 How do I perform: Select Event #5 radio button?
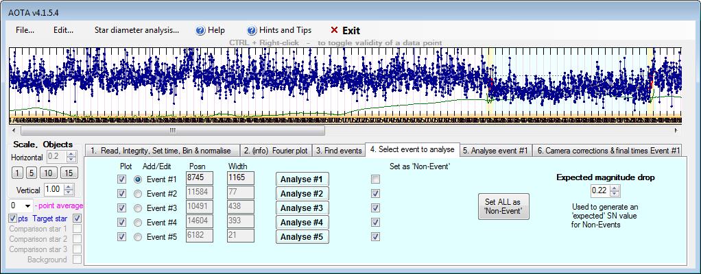click(x=138, y=236)
